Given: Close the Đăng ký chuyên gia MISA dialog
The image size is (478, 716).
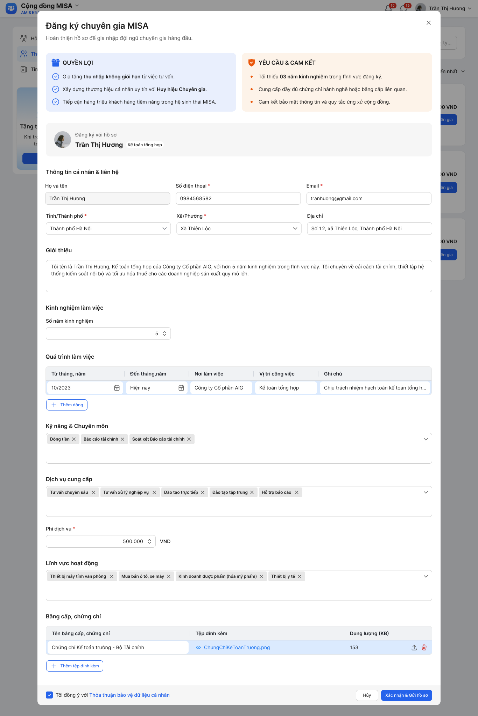Looking at the screenshot, I should pos(428,23).
